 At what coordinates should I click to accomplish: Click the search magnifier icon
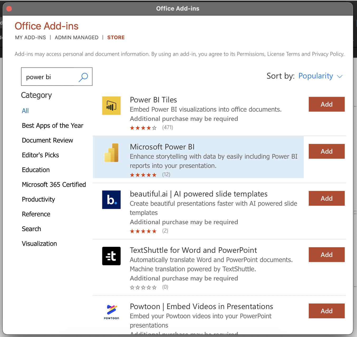click(x=83, y=77)
